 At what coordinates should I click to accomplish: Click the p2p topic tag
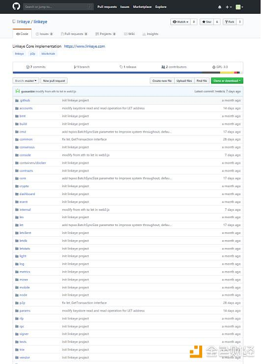[32, 54]
